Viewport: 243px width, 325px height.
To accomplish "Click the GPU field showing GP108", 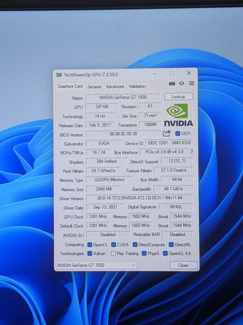I will click(x=102, y=106).
